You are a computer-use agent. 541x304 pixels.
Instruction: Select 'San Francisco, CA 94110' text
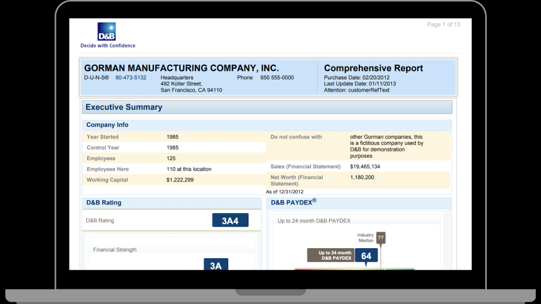click(191, 90)
